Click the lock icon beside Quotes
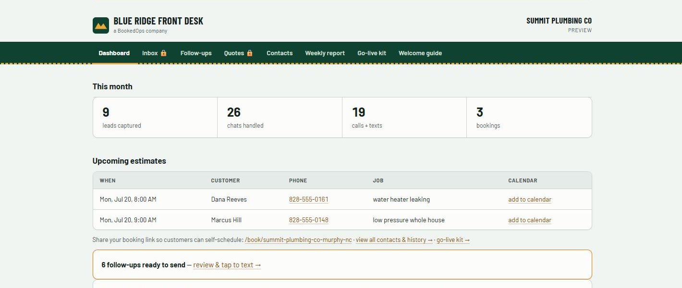The image size is (682, 288). [250, 53]
